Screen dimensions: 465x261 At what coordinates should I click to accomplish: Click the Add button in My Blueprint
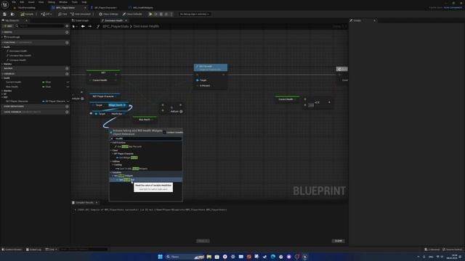[8, 26]
